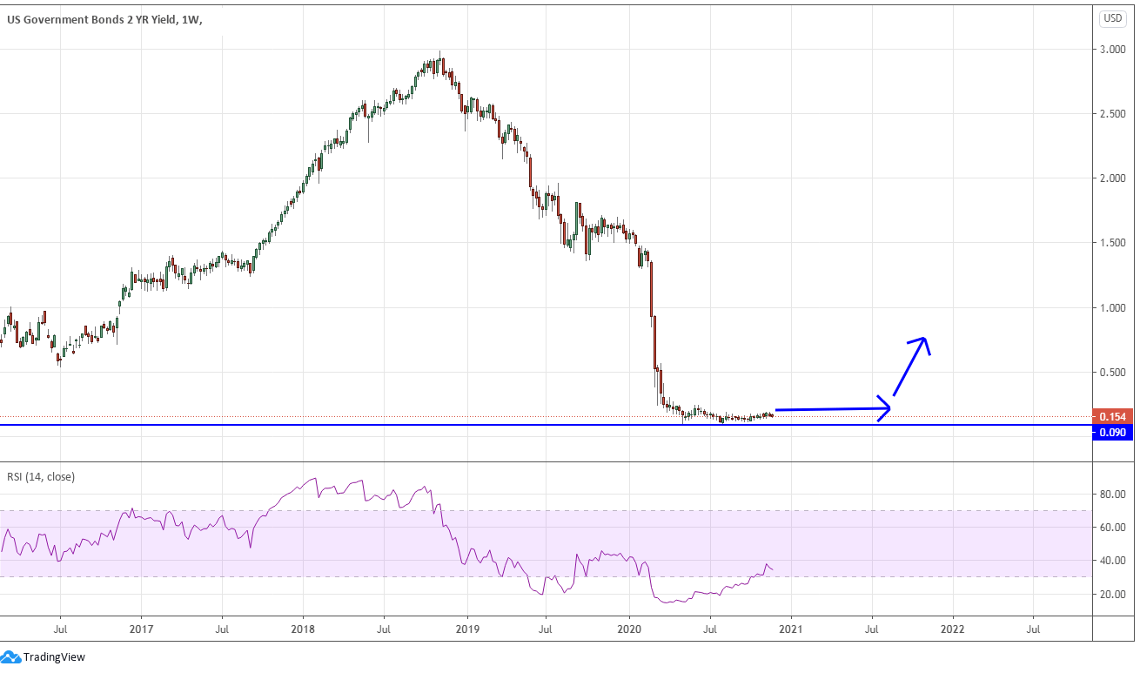This screenshot has width=1140, height=673.
Task: Click the 20.00 RSI scale label
Action: coord(1113,594)
